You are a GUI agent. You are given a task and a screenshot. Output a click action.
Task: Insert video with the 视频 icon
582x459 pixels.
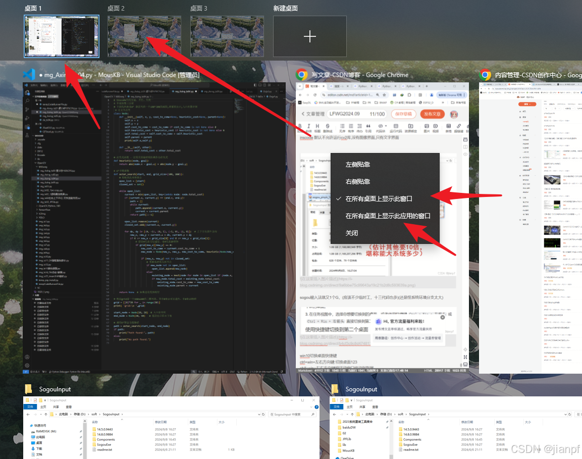tap(436, 127)
